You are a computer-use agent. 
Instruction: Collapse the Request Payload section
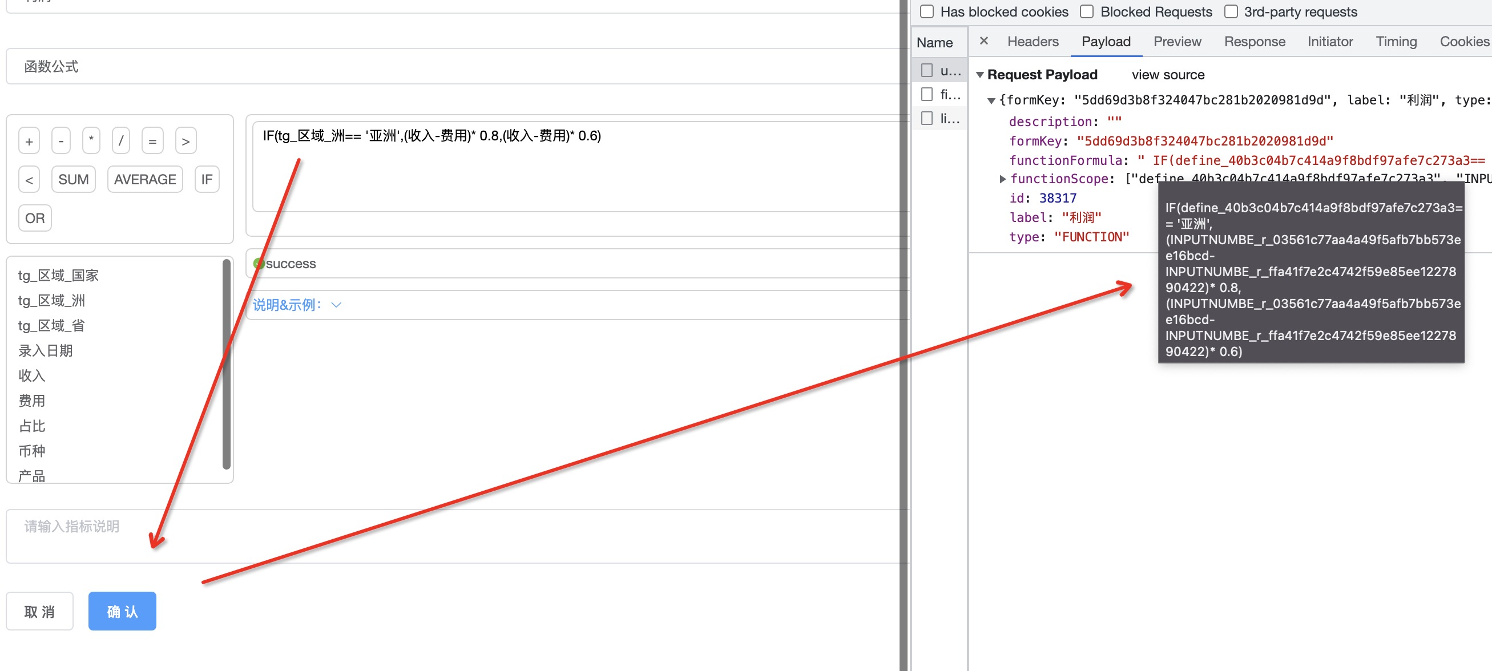(980, 75)
